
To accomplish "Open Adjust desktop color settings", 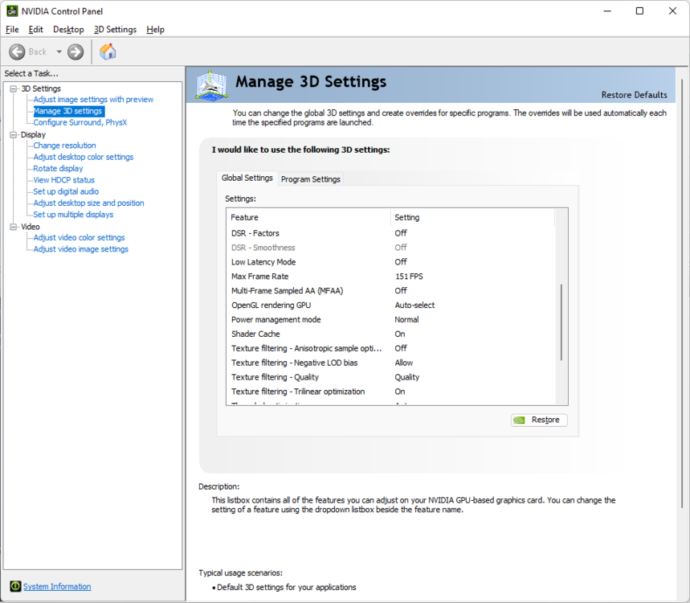I will pos(84,157).
